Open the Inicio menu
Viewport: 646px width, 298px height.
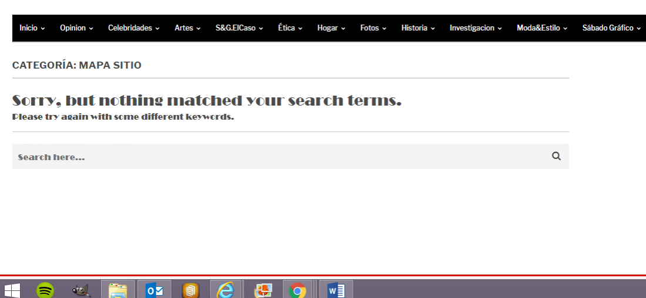tap(32, 28)
